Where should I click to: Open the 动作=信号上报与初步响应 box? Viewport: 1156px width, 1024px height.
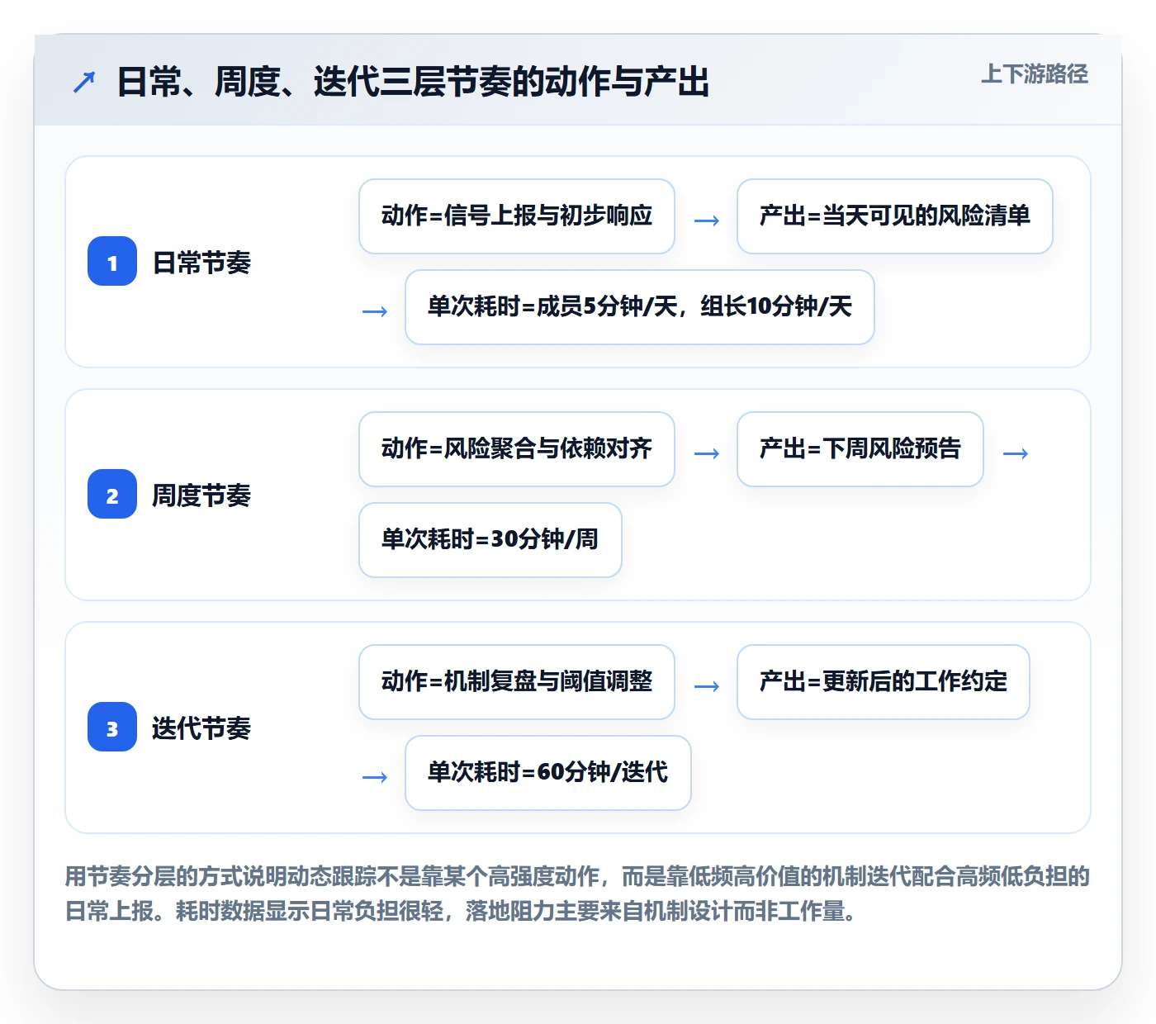pyautogui.click(x=517, y=216)
